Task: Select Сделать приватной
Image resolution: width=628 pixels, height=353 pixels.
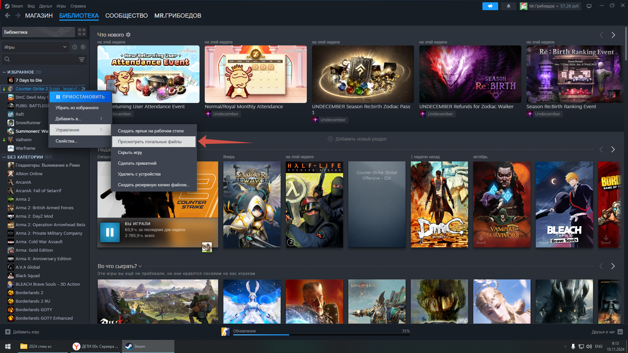Action: tap(154, 163)
